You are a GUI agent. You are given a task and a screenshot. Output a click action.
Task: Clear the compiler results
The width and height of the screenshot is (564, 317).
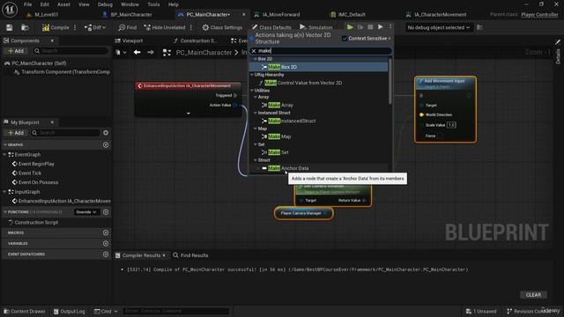(x=533, y=295)
